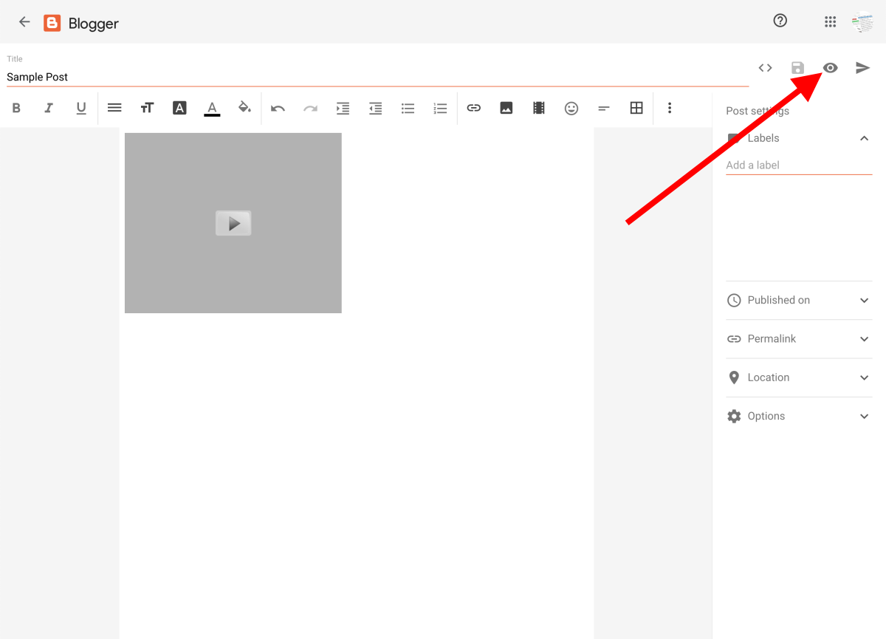Insert a link with the chain icon
This screenshot has height=639, width=886.
click(x=473, y=108)
